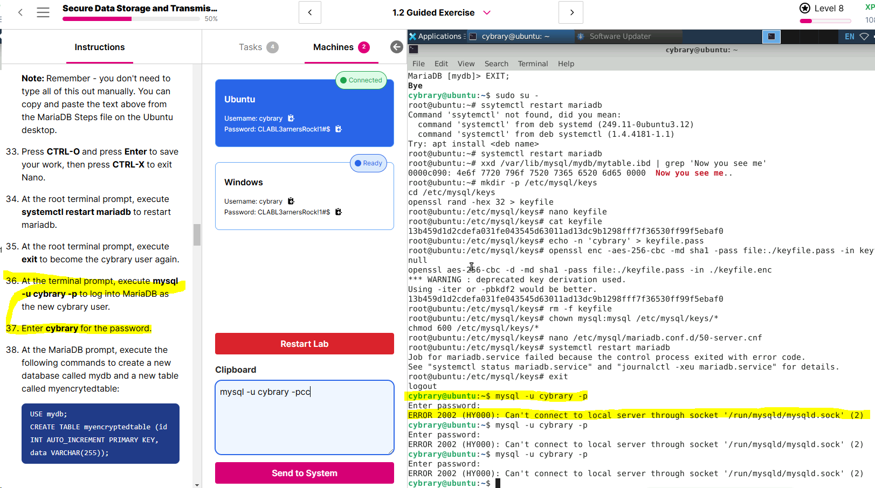The width and height of the screenshot is (875, 488).
Task: Click the course progress bar at 50%
Action: pyautogui.click(x=131, y=19)
